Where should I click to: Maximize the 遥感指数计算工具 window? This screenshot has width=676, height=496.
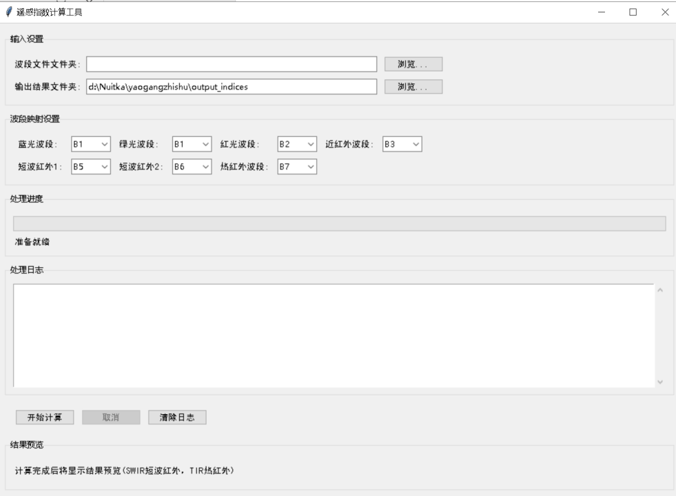(x=633, y=12)
